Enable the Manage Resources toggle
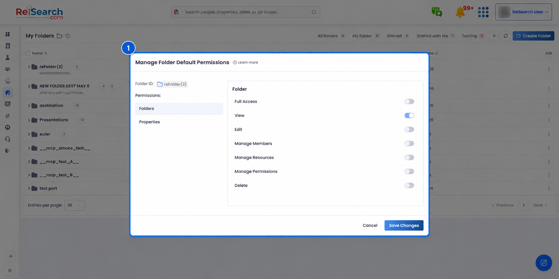This screenshot has width=559, height=279. (409, 158)
